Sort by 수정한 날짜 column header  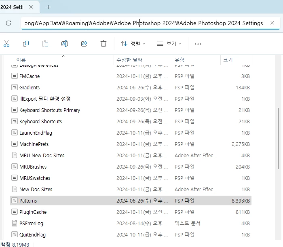[129, 60]
